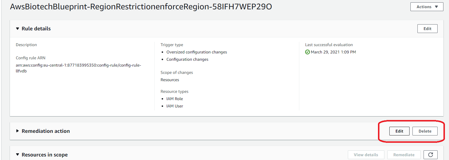This screenshot has height=160, width=449.
Task: Click the 'Scope of changes' label
Action: [x=177, y=72]
